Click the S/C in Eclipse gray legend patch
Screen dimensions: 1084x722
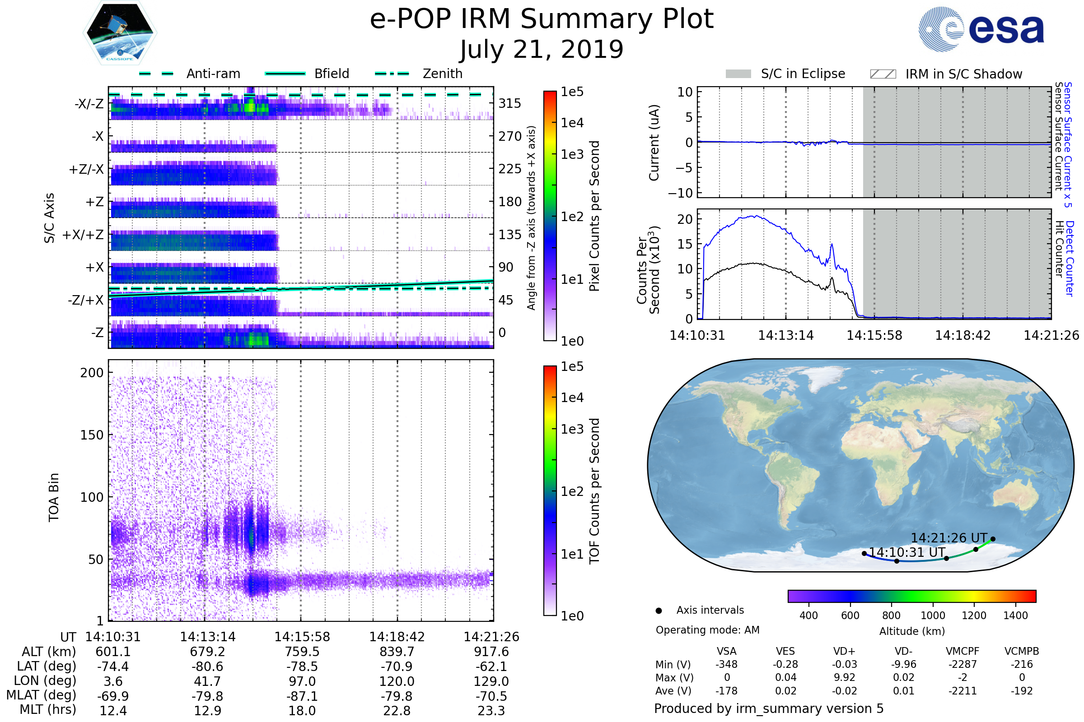(738, 74)
